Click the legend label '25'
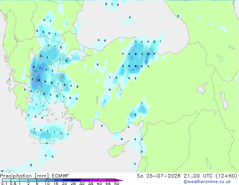 (x=73, y=183)
